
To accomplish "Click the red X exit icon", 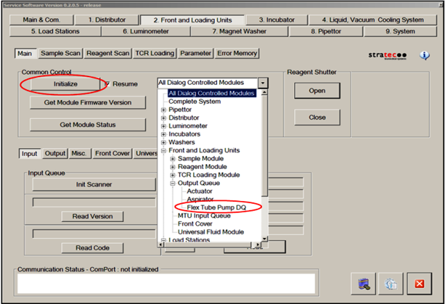I will tap(419, 283).
